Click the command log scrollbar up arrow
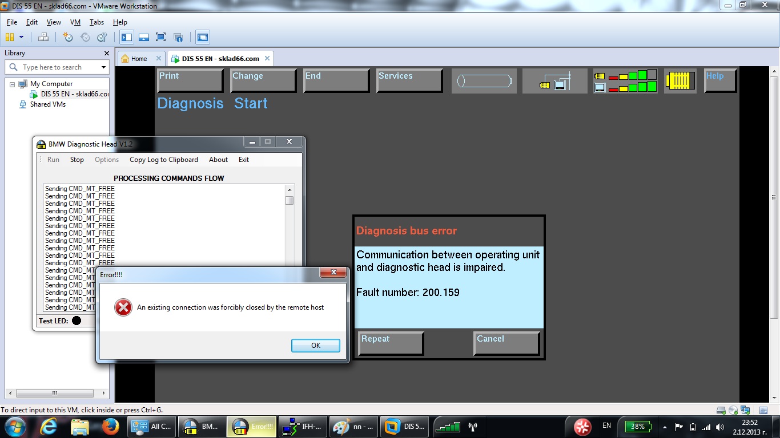Viewport: 780px width, 438px height. 290,190
